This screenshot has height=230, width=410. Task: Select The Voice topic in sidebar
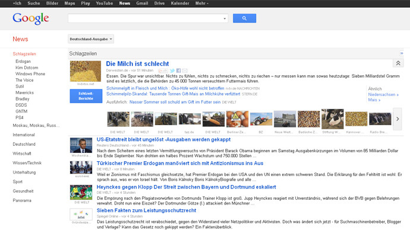click(24, 80)
